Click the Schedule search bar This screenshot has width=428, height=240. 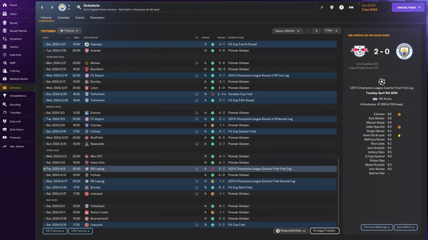(195, 7)
